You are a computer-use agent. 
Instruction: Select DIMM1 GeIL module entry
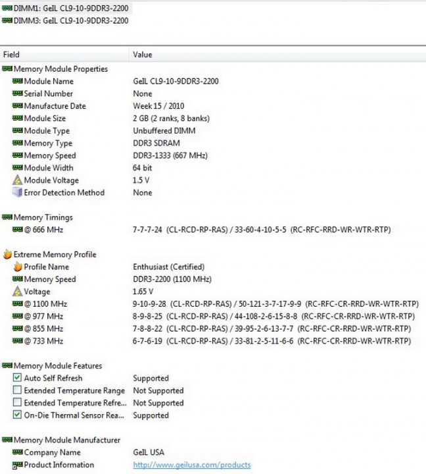[66, 8]
